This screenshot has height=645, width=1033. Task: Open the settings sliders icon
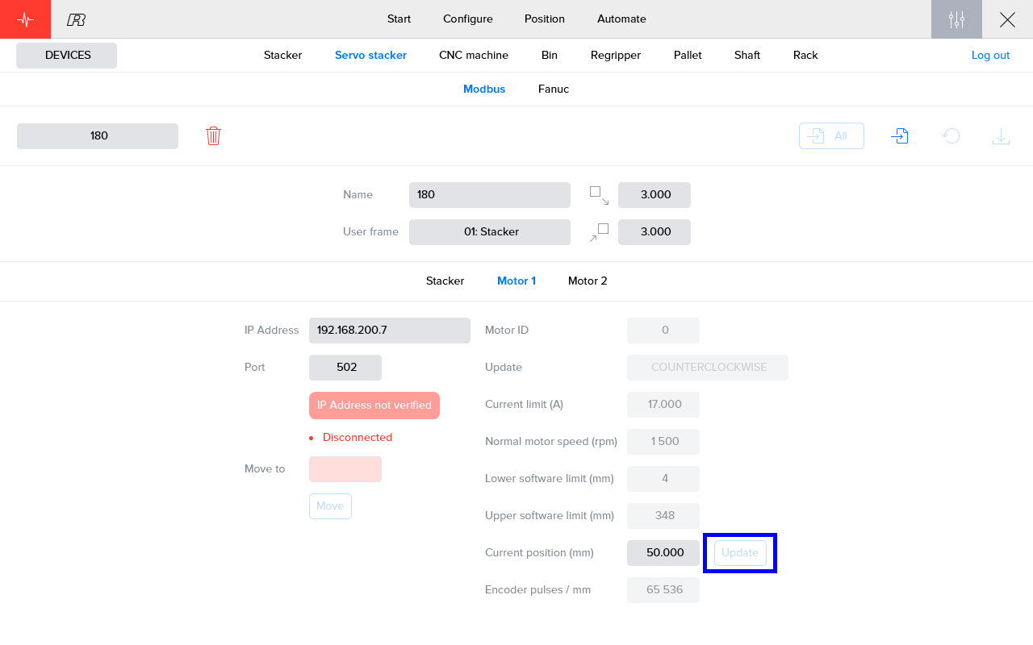(x=956, y=19)
